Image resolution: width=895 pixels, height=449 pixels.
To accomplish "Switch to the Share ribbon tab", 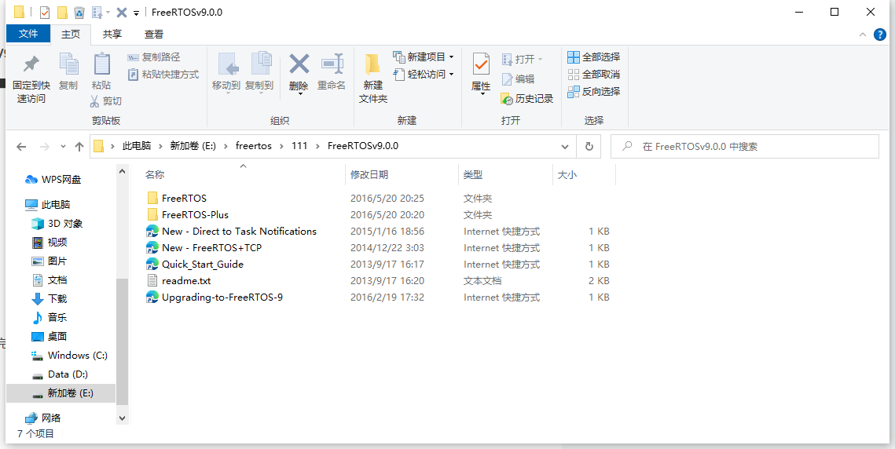I will [x=112, y=34].
